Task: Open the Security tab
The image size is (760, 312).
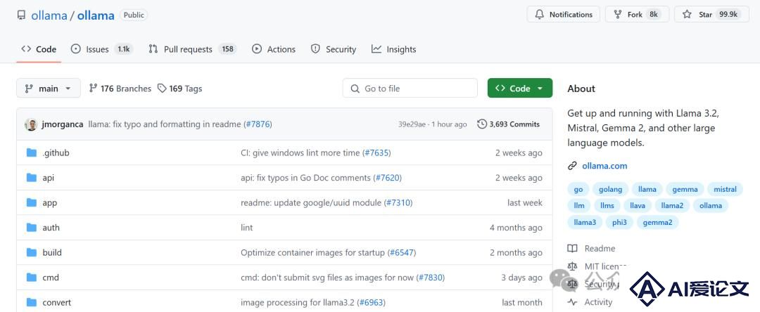Action: pos(333,49)
